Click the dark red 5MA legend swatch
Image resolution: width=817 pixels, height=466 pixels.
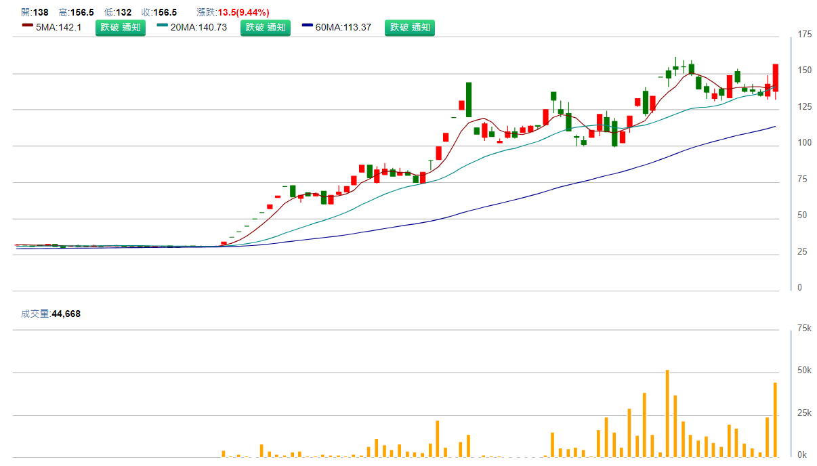[x=28, y=26]
